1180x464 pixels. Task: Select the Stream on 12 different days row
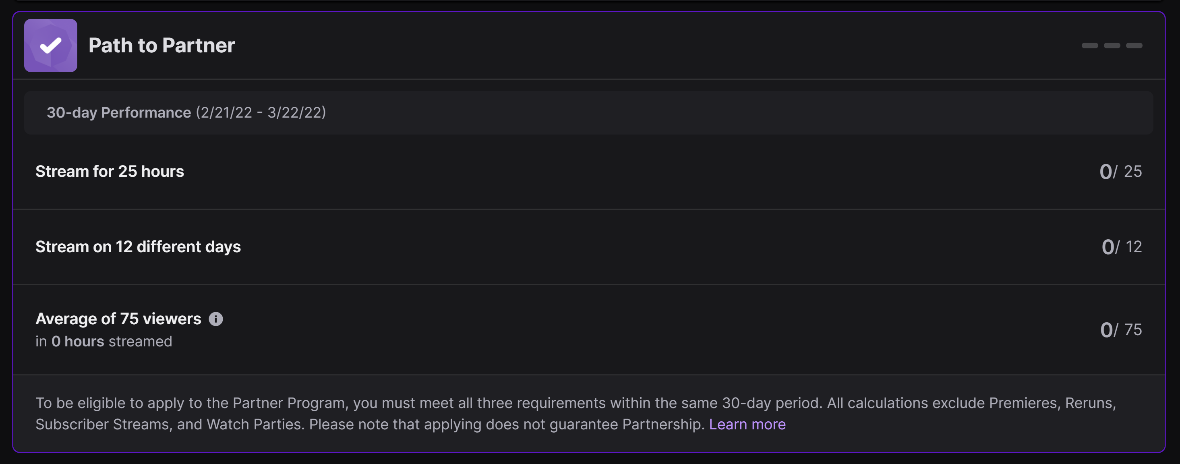pos(589,246)
